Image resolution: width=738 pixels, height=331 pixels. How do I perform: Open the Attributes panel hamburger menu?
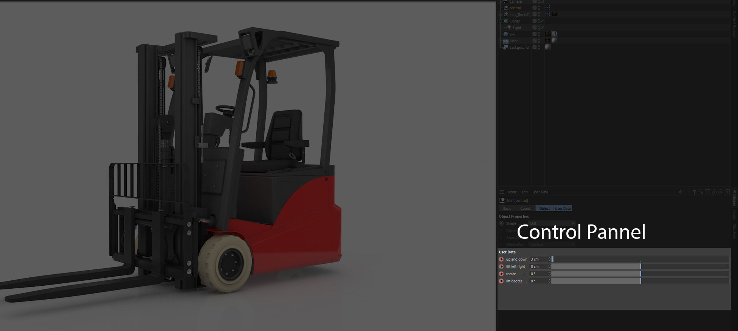502,192
